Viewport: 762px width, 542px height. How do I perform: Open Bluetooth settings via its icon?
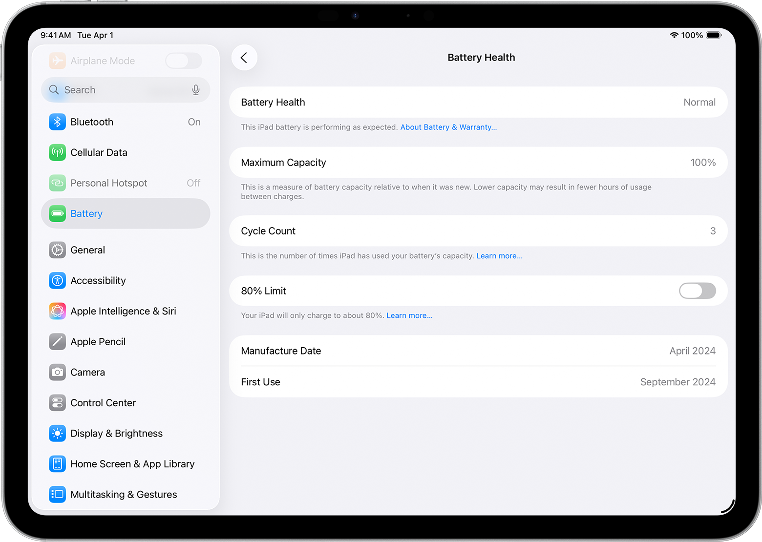pyautogui.click(x=57, y=122)
